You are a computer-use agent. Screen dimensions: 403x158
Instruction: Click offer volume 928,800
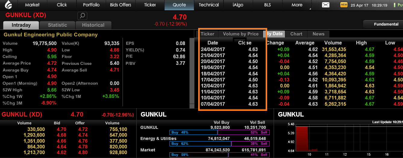tap(118, 153)
